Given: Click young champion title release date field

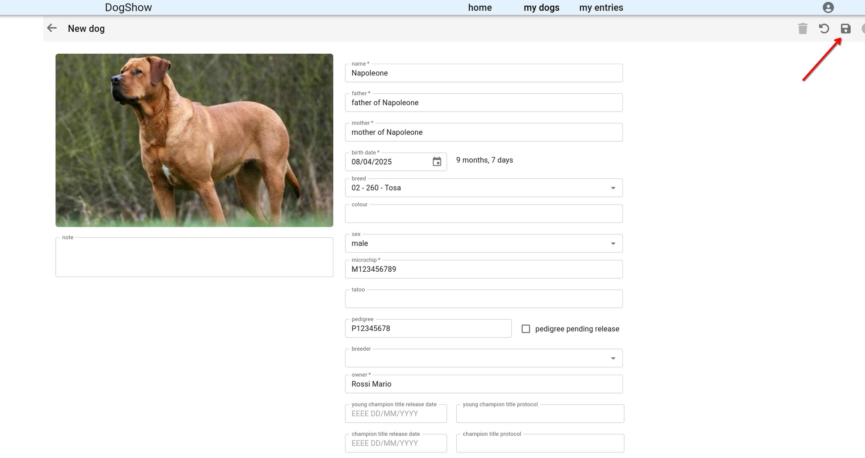Looking at the screenshot, I should click(396, 414).
